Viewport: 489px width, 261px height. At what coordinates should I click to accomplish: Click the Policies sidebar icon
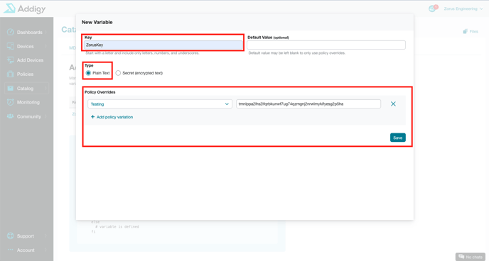(x=10, y=74)
